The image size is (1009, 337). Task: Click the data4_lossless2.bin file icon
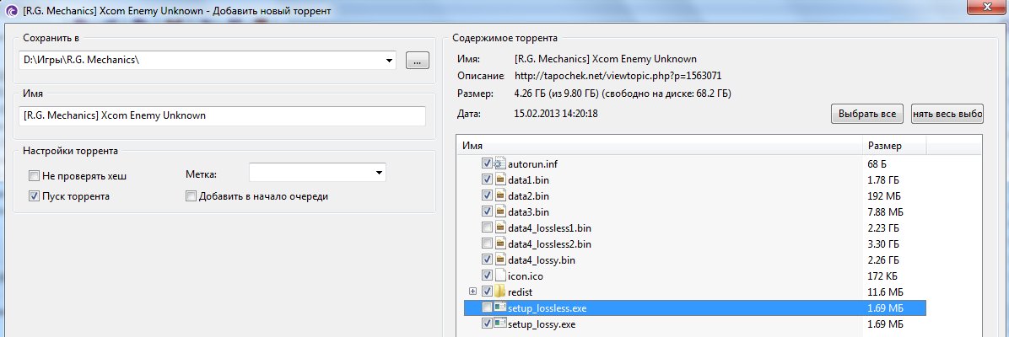click(500, 243)
